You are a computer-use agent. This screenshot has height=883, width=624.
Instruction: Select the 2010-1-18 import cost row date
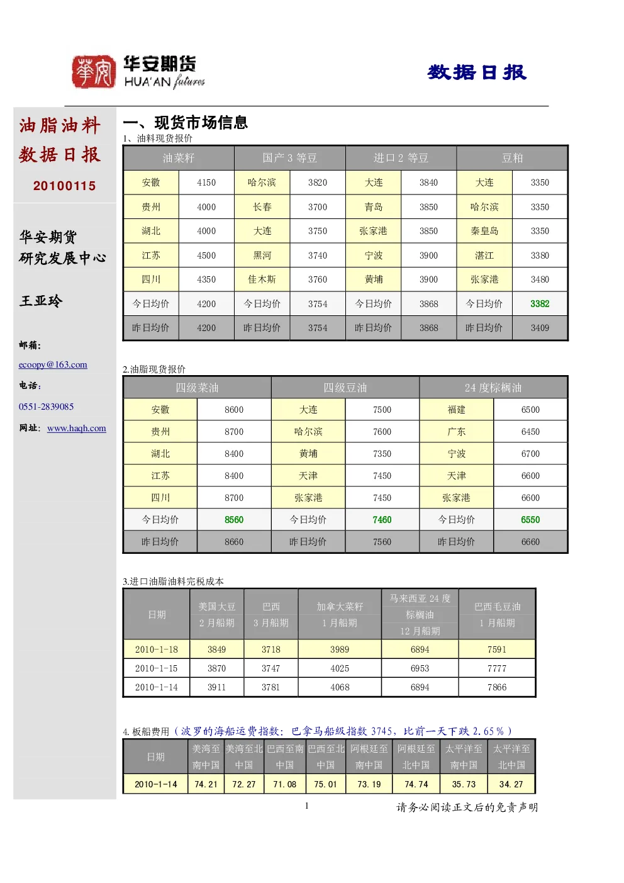pyautogui.click(x=157, y=650)
